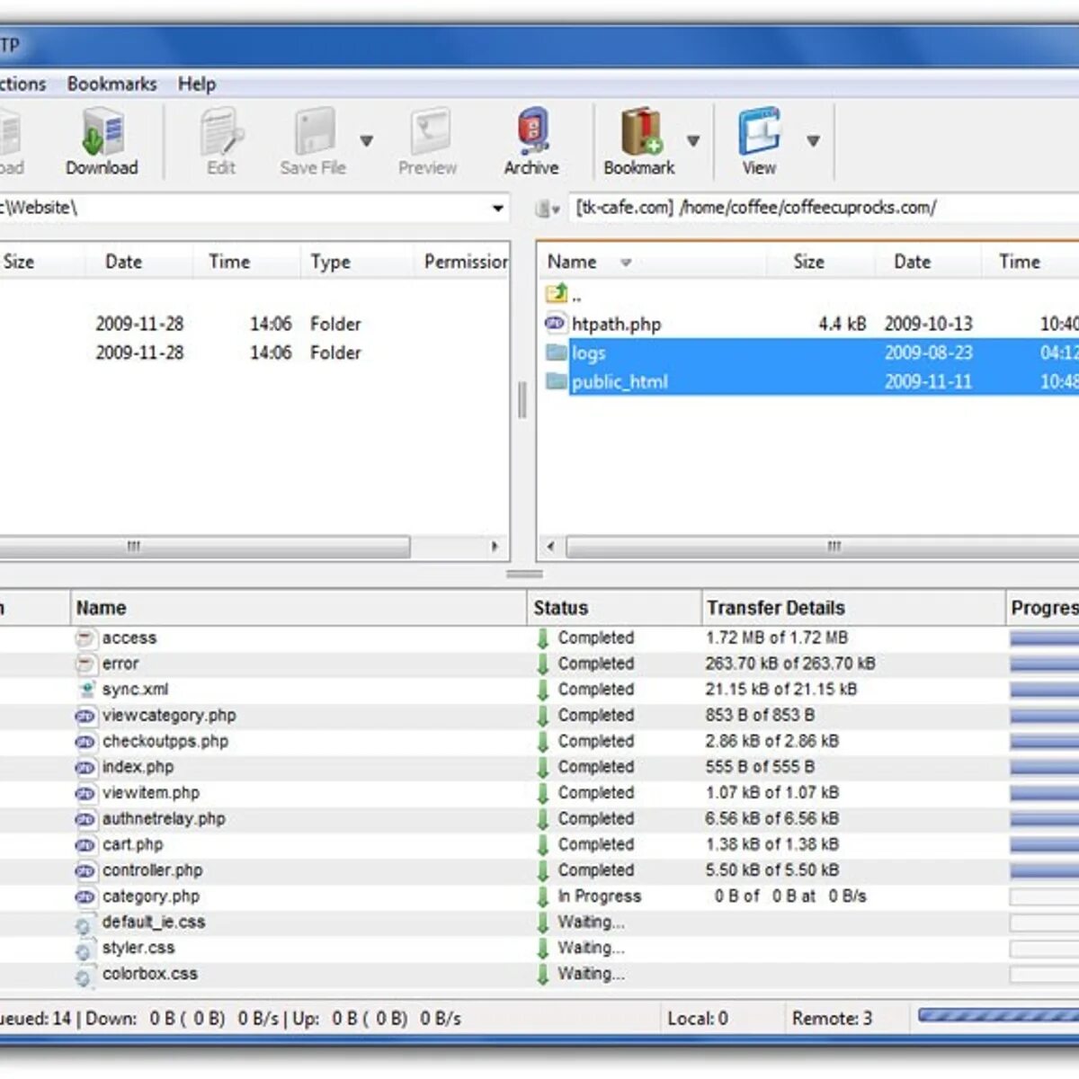Click the access log file icon
This screenshot has width=1079, height=1079.
tap(85, 638)
